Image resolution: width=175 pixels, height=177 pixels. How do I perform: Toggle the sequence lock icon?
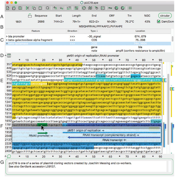[x=30, y=16]
